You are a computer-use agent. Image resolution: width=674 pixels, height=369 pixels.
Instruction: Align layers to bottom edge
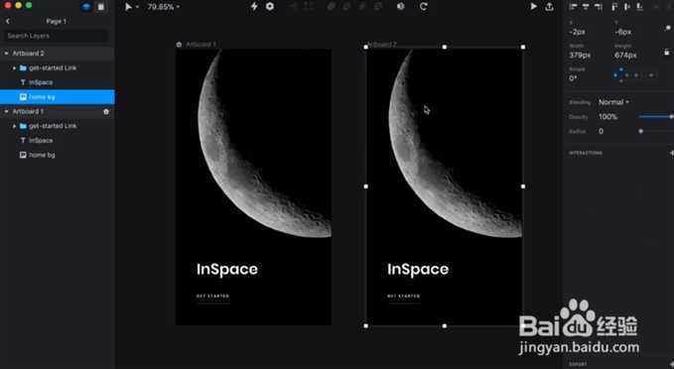tap(639, 6)
